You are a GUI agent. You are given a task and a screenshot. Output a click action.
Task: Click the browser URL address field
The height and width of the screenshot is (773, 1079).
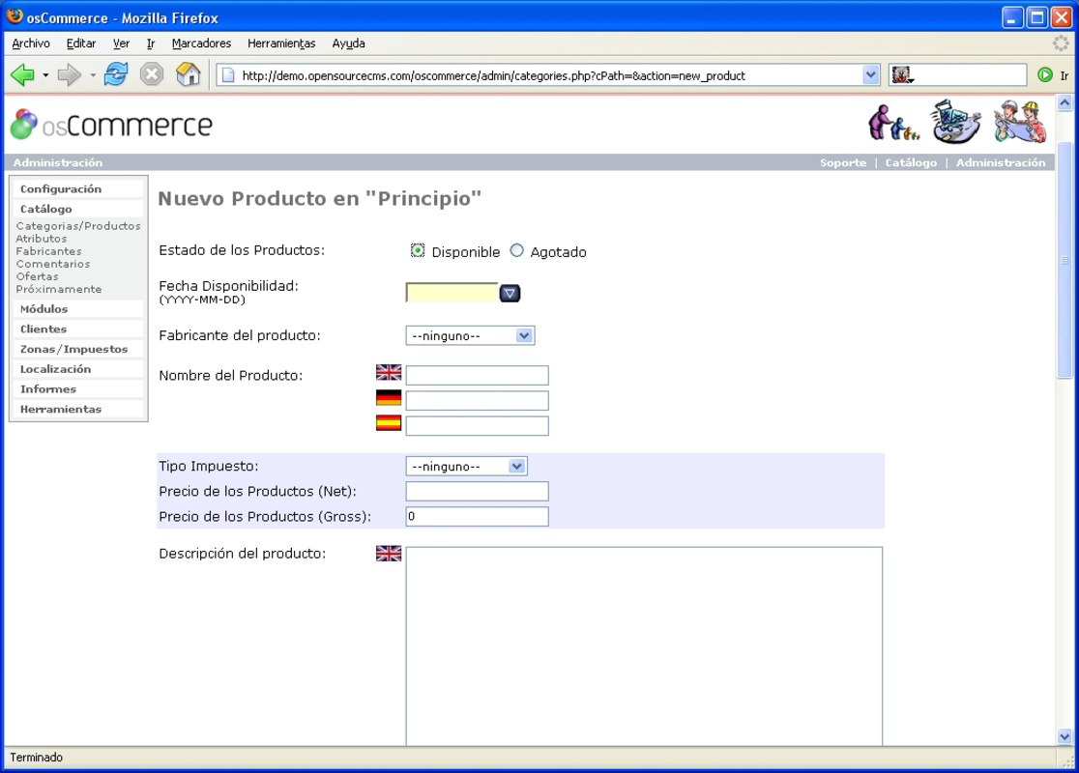(550, 75)
